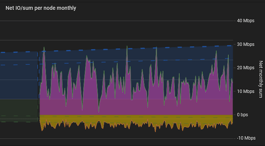
Task: Click the 10 Mbps axis label
Action: [245, 91]
